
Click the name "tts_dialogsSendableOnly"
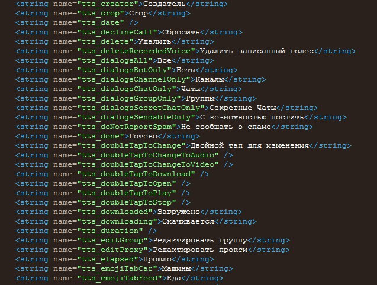pos(136,118)
